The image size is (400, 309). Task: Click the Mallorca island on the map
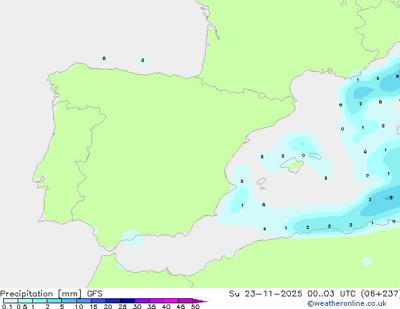click(292, 165)
